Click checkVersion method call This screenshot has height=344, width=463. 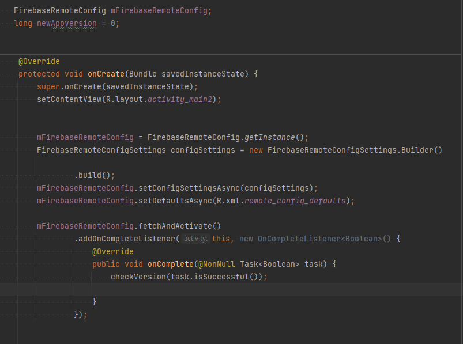(x=138, y=277)
